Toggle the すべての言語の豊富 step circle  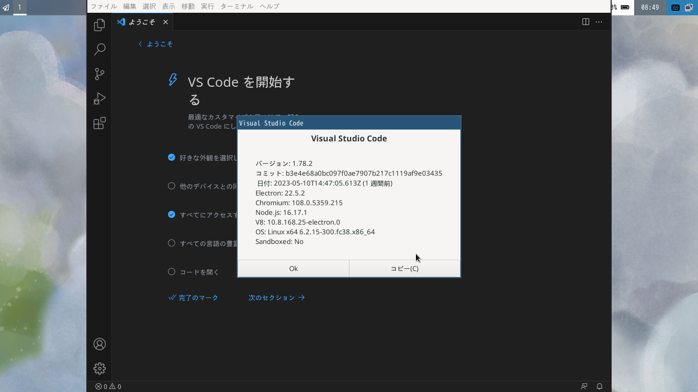point(172,243)
